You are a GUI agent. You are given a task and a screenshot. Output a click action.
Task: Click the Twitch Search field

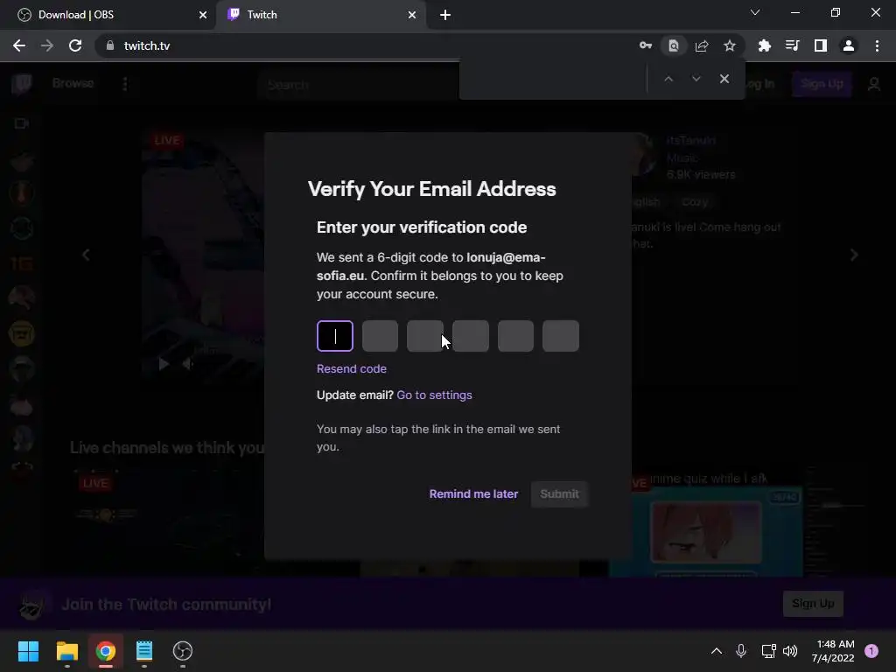pyautogui.click(x=357, y=85)
